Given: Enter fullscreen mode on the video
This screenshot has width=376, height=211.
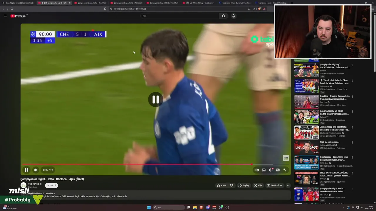Looking at the screenshot, I should click(285, 170).
